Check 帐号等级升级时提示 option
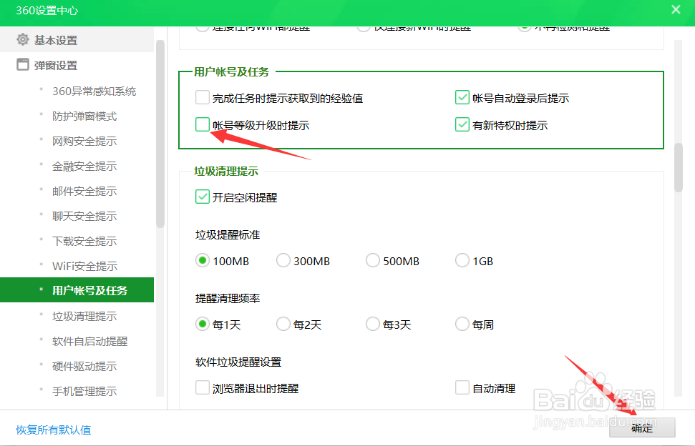The height and width of the screenshot is (446, 695). (202, 125)
